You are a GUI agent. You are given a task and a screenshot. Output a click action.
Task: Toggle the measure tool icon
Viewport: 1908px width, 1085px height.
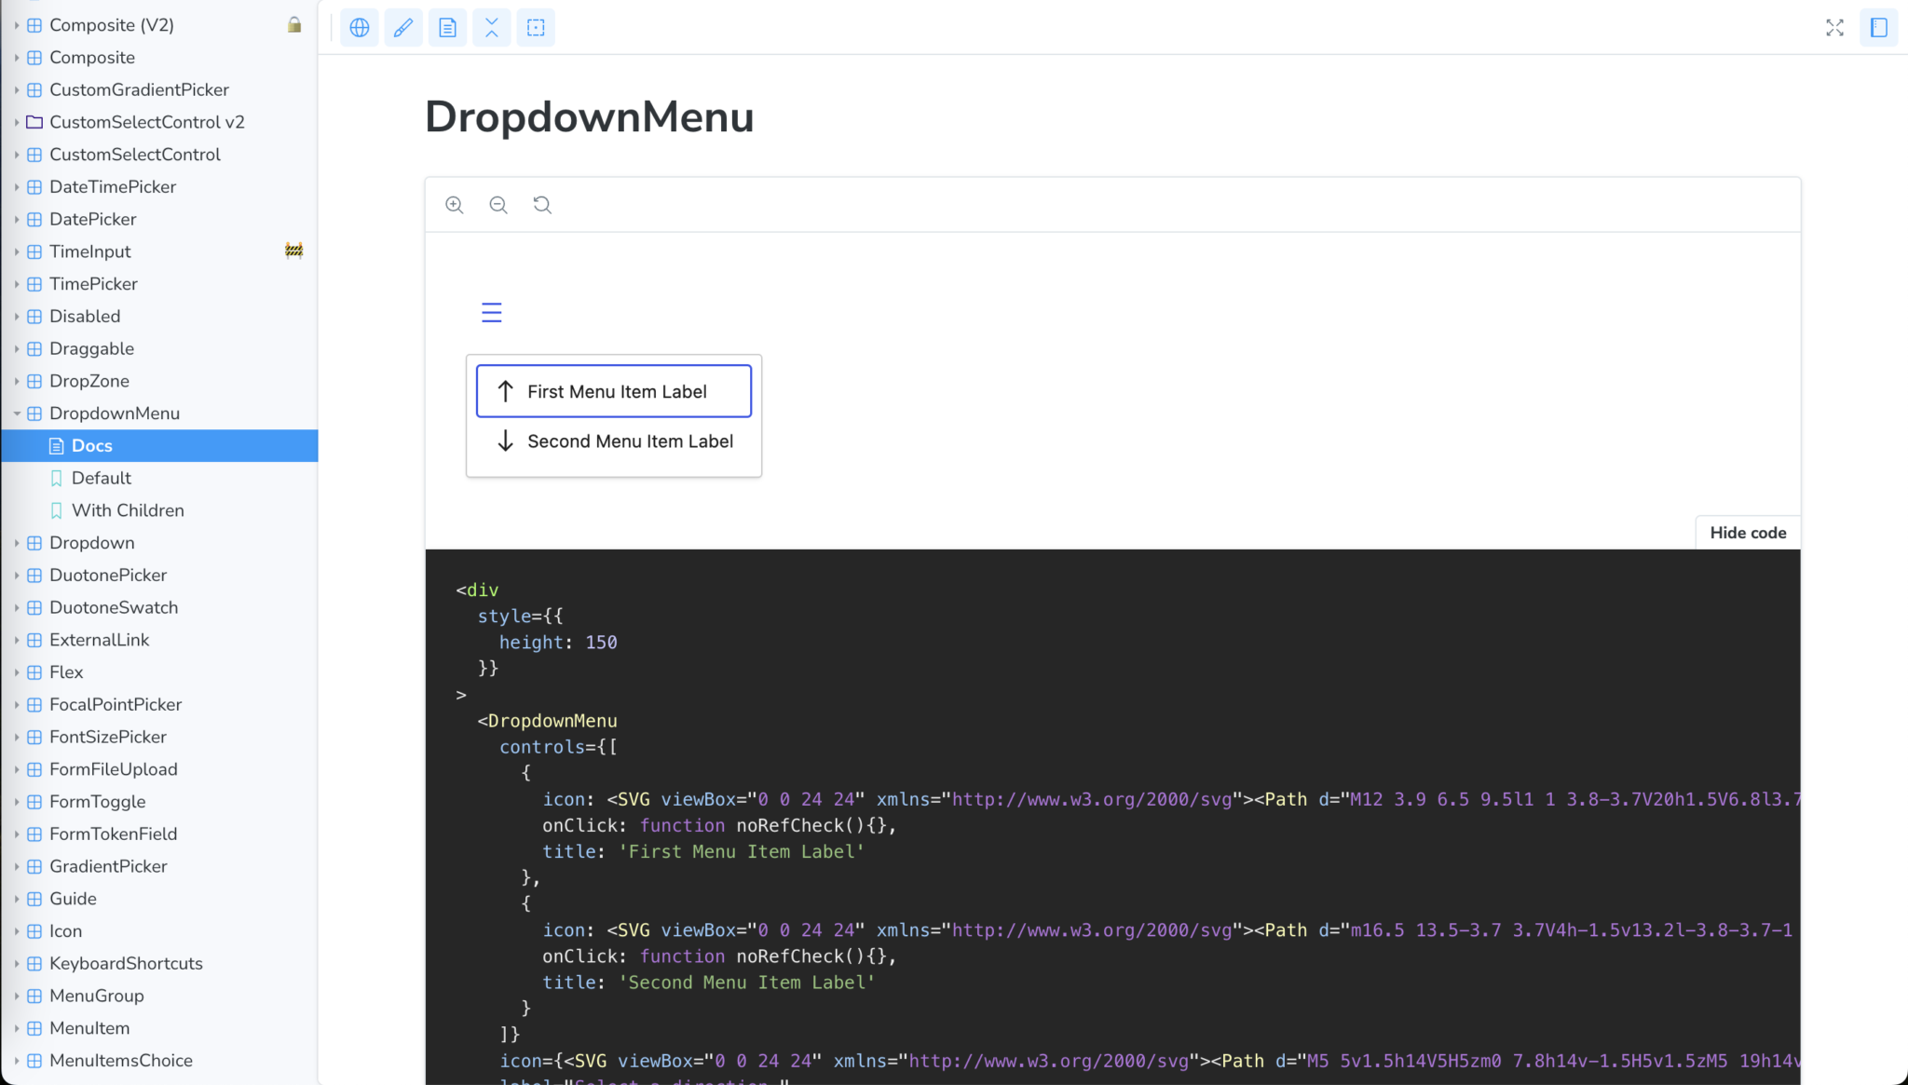492,28
